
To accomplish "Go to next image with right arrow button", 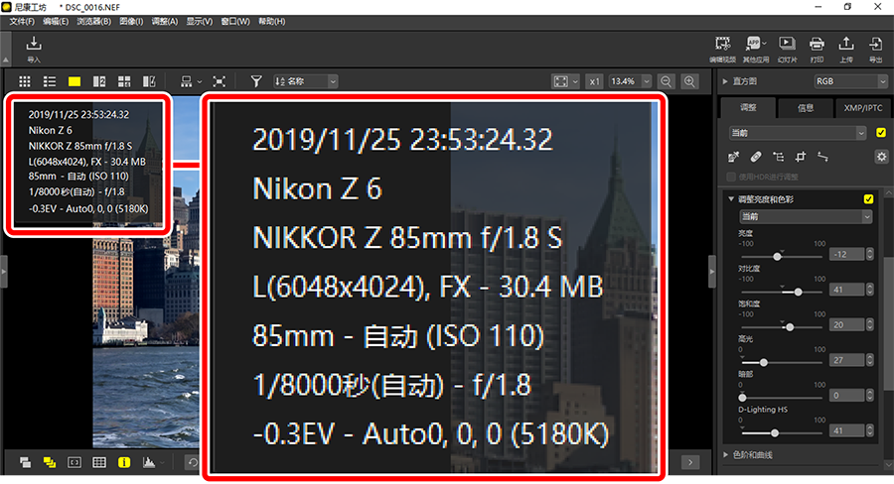I will coord(690,462).
